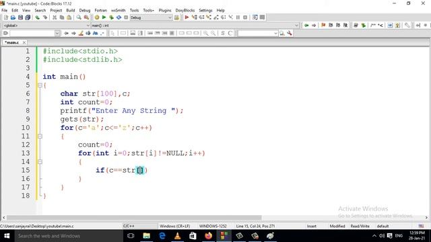Open Firefox from the taskbar
The height and width of the screenshot is (242, 431).
(208, 236)
